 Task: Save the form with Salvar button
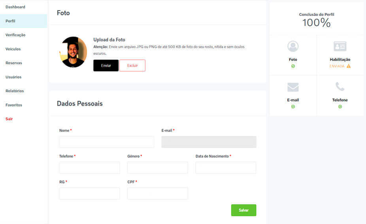(x=243, y=210)
